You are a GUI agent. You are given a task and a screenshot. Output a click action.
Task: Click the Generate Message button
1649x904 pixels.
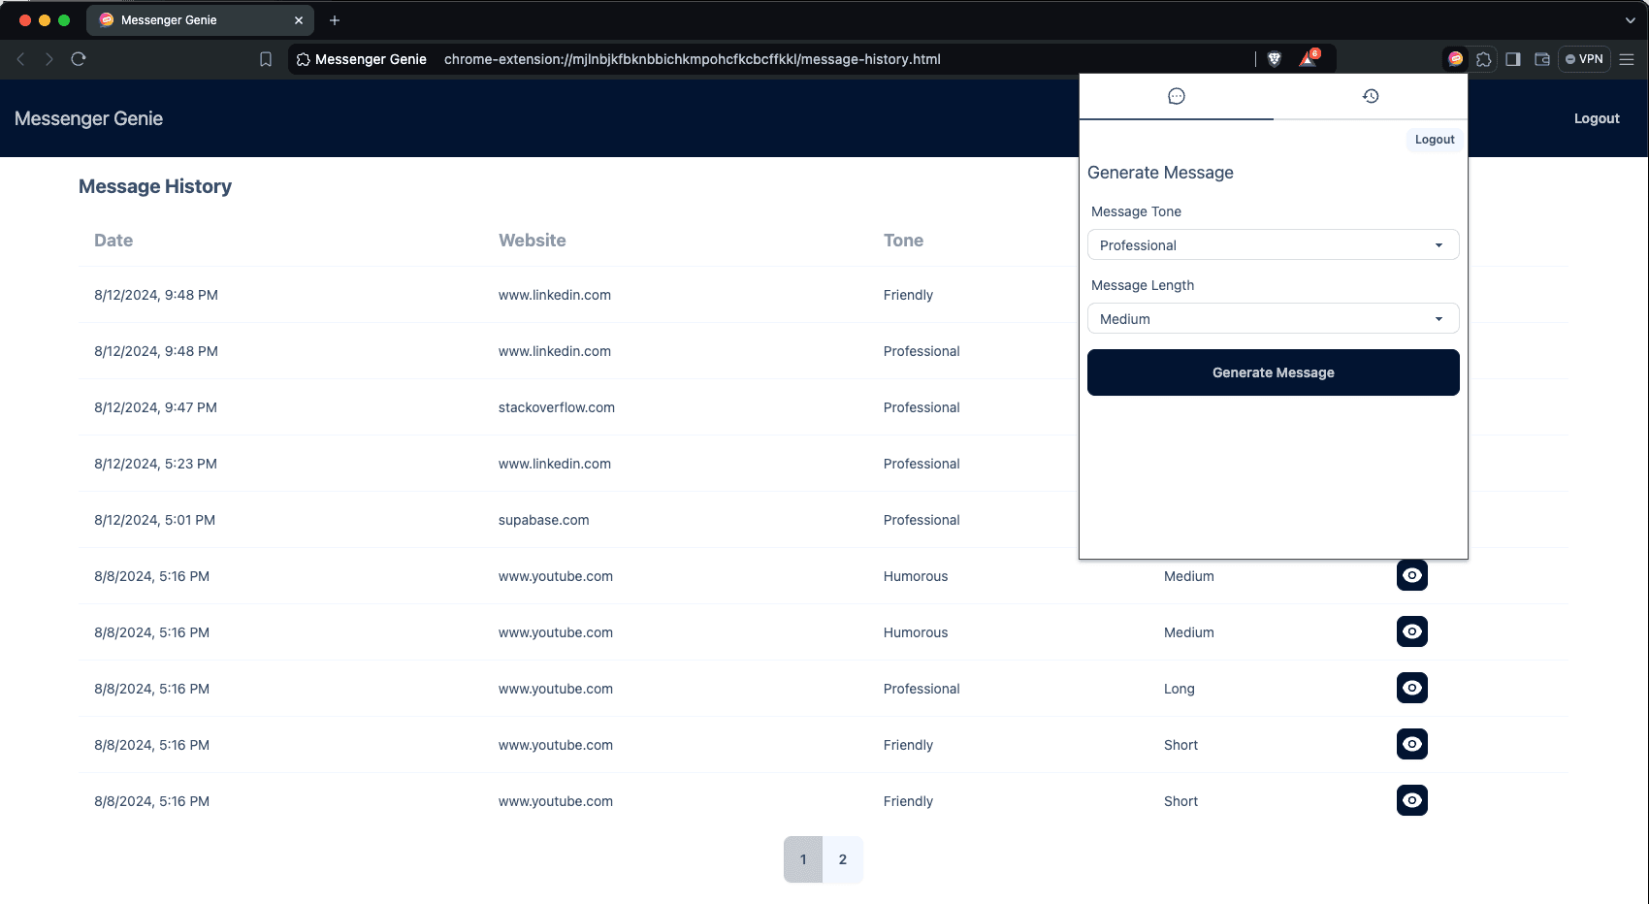pyautogui.click(x=1273, y=372)
